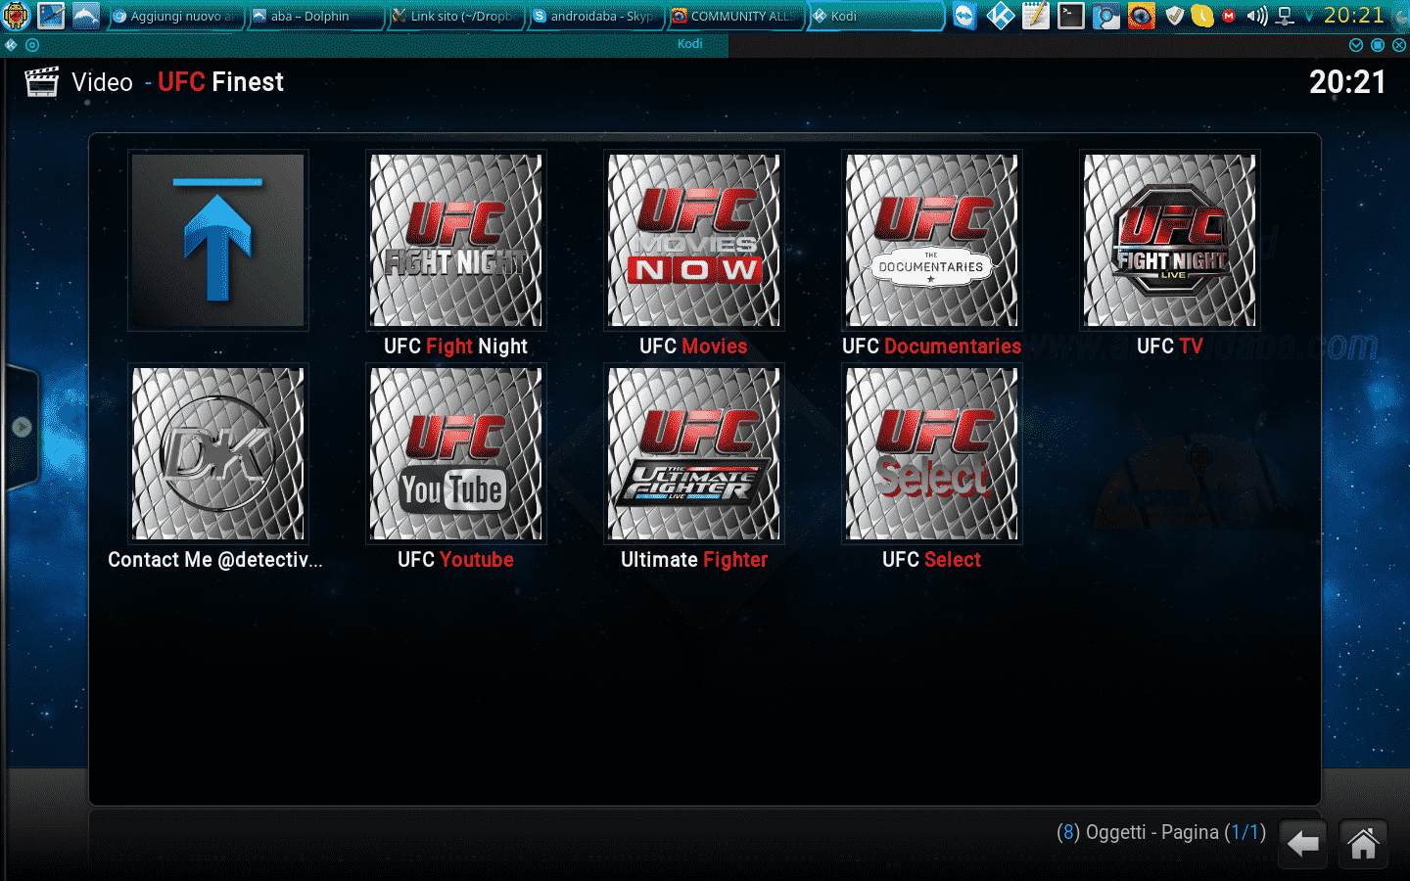
Task: Switch to 'aba – Dolphin' window task
Action: 314,17
